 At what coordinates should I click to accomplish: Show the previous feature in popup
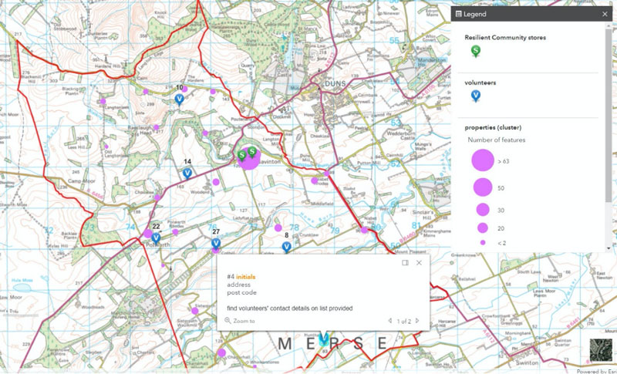(390, 321)
